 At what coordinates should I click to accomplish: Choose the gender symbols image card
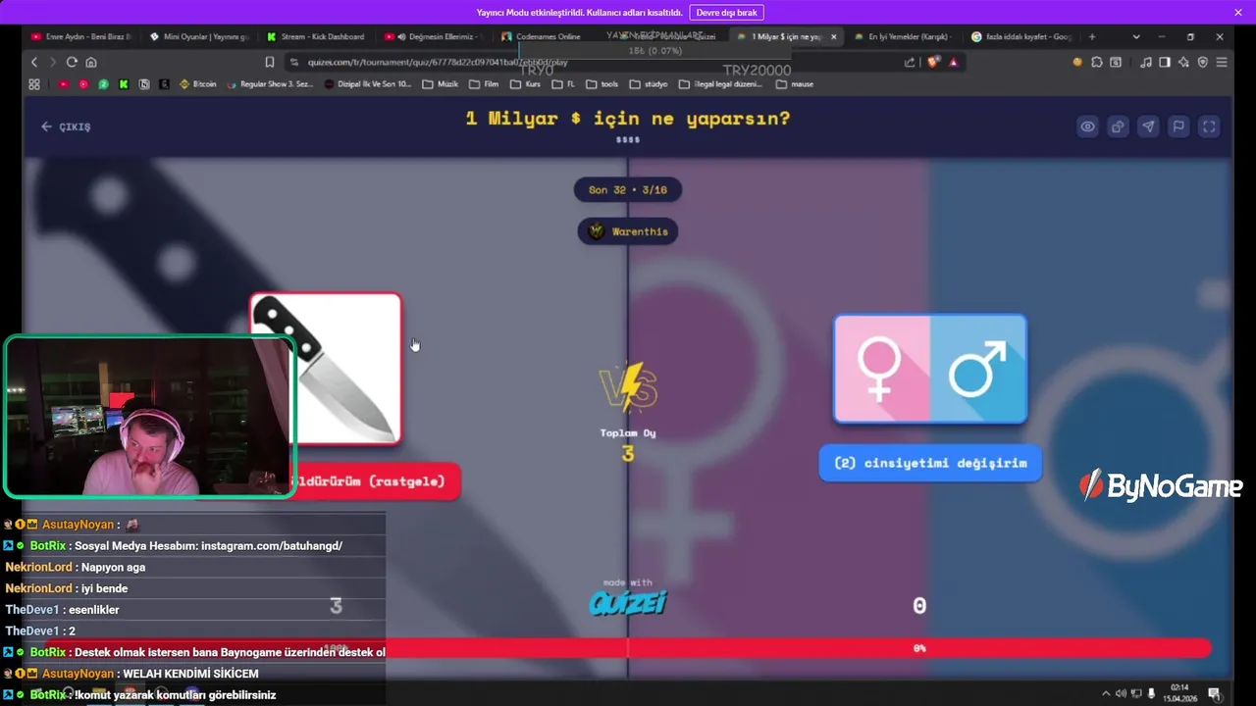pos(930,369)
